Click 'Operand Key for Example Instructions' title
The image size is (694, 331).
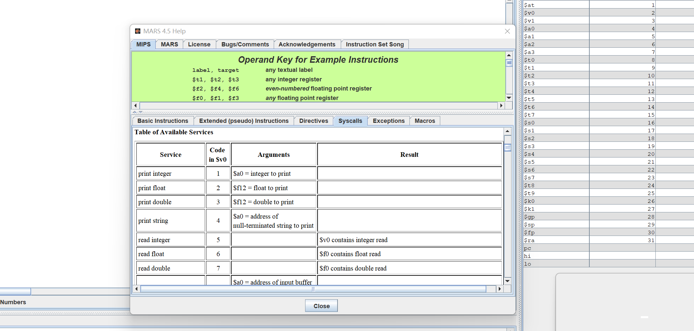(318, 60)
